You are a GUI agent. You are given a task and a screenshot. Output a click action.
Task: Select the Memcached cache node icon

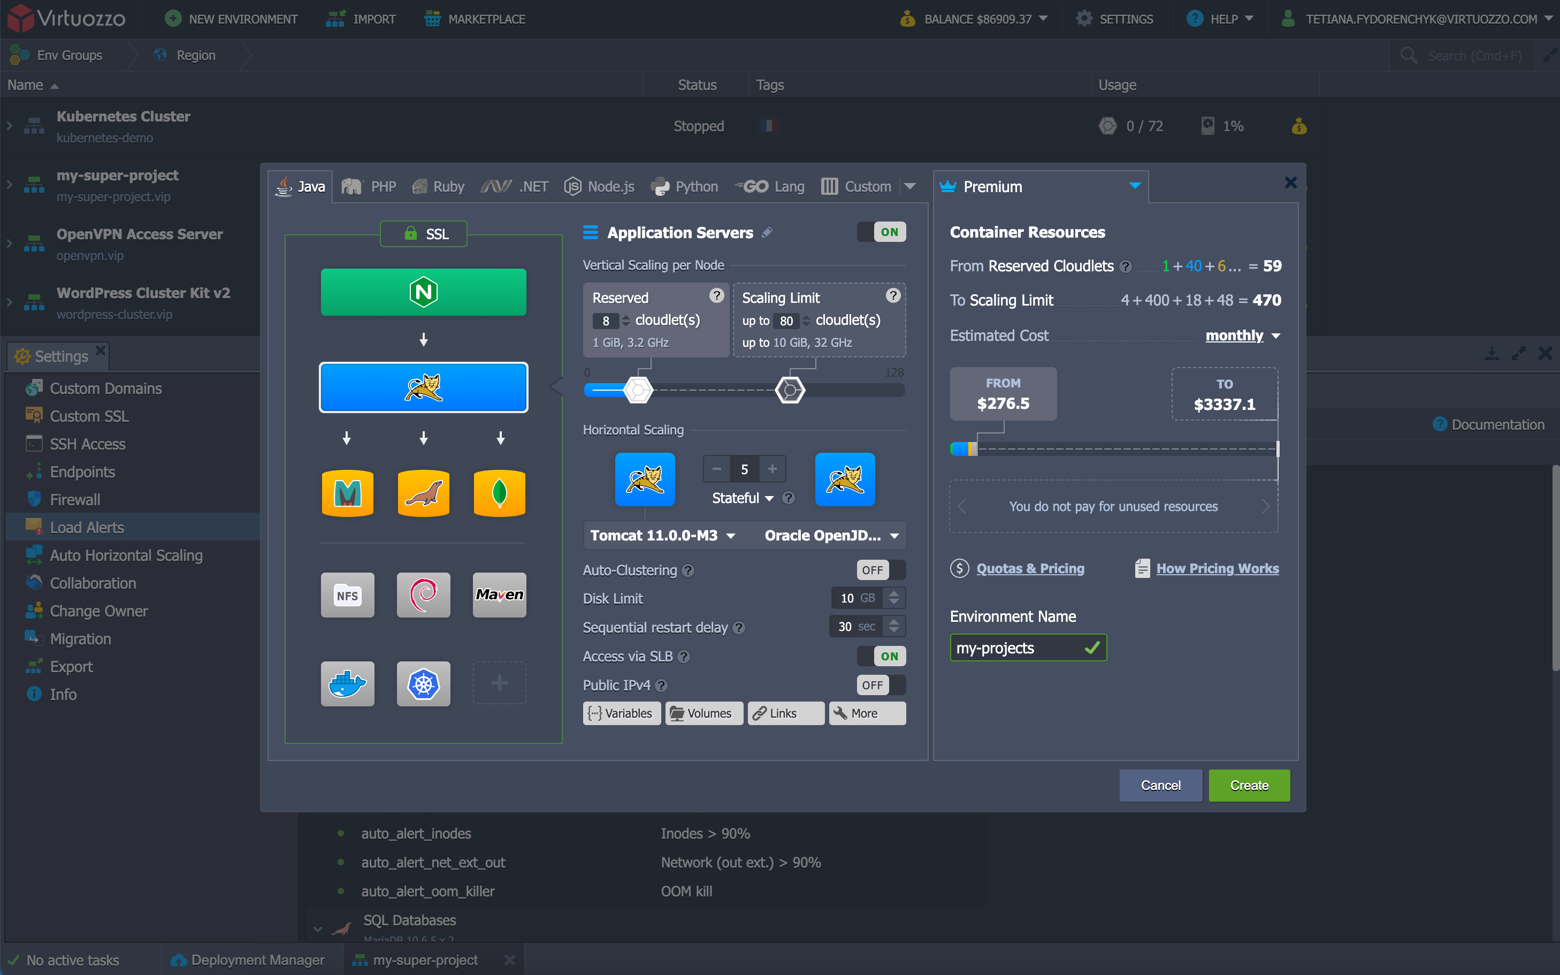point(347,493)
